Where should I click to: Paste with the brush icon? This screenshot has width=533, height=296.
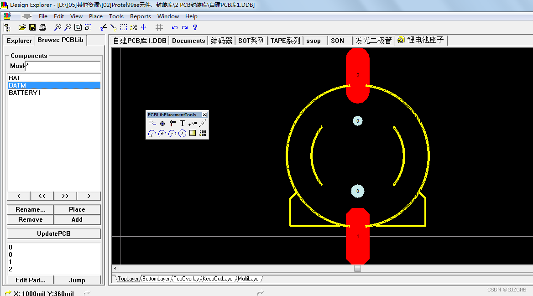click(114, 27)
